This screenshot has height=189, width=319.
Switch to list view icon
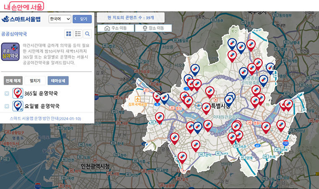78,34
